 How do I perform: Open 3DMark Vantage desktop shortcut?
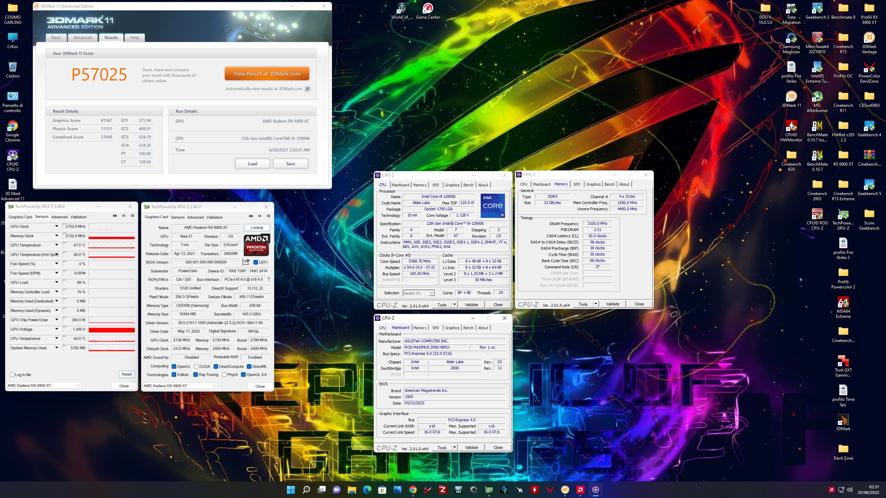(869, 43)
